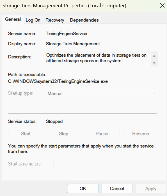
Task: Click the Display name label
Action: coord(22,44)
